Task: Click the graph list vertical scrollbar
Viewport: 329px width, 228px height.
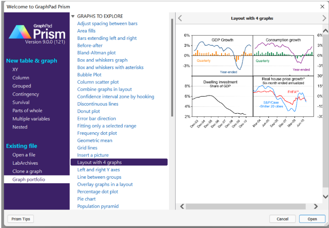Action: click(172, 67)
